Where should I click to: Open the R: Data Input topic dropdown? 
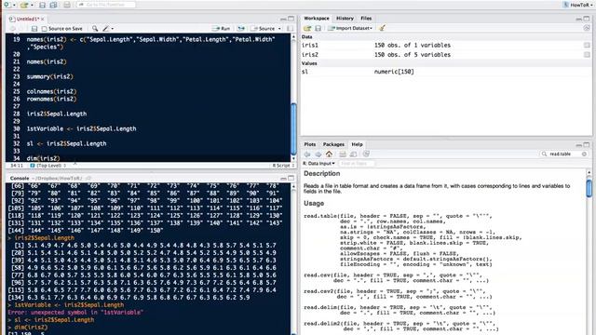318,164
